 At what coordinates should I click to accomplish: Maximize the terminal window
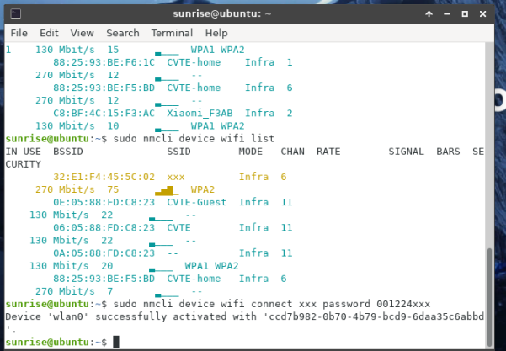[x=465, y=13]
